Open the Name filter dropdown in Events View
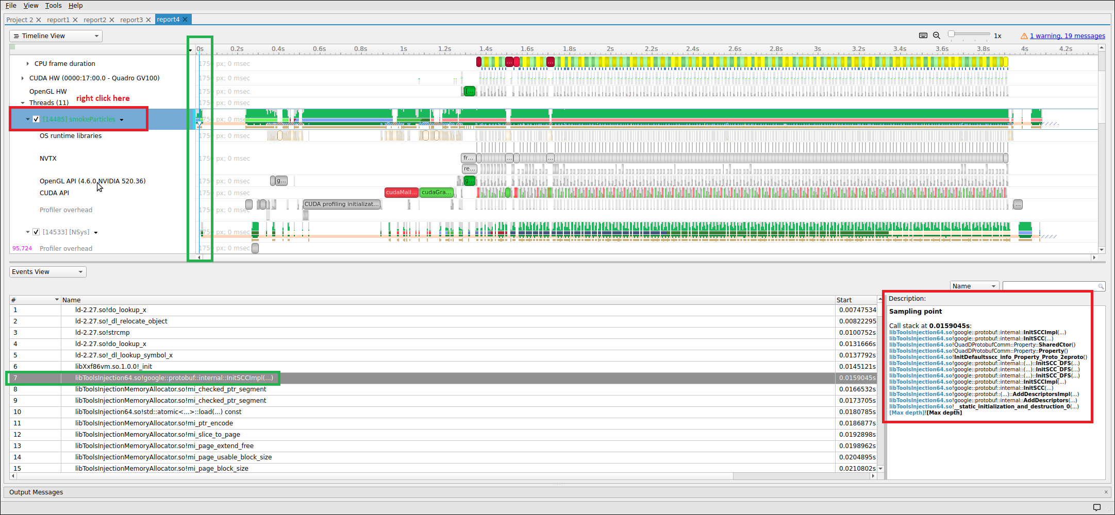Viewport: 1115px width, 515px height. pyautogui.click(x=994, y=285)
